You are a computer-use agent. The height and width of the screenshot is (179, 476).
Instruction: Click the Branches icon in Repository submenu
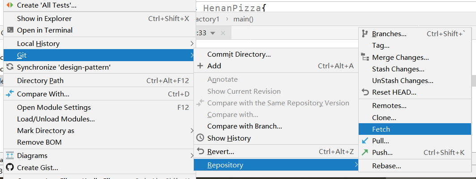pos(365,33)
